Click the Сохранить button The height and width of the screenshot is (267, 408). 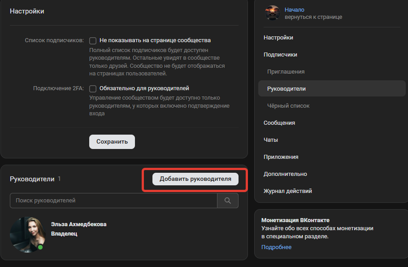[112, 141]
